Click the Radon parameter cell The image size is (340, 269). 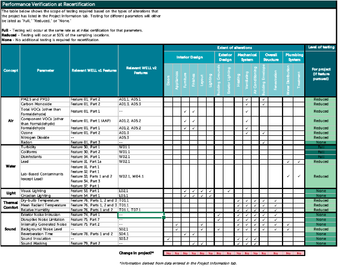(x=45, y=142)
